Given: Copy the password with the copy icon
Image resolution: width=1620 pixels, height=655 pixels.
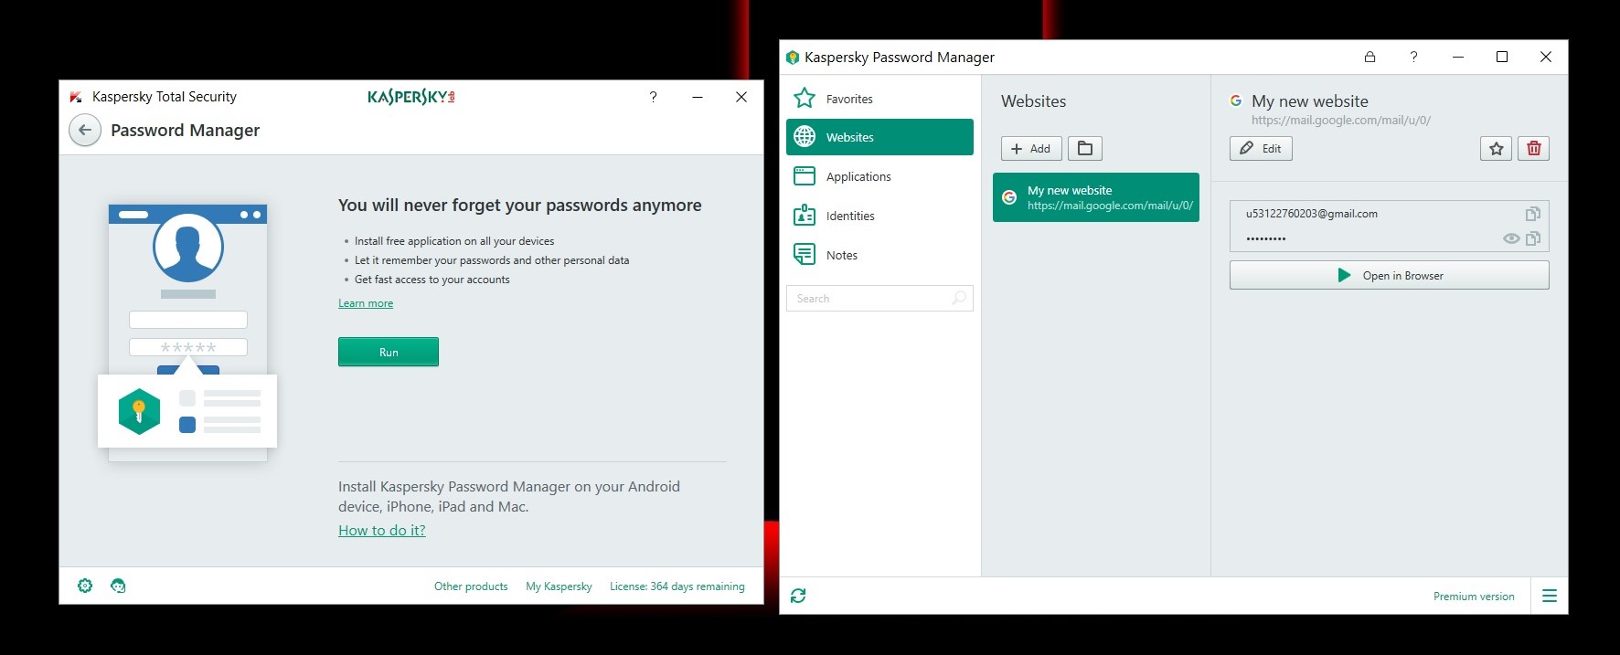Looking at the screenshot, I should click(1533, 238).
